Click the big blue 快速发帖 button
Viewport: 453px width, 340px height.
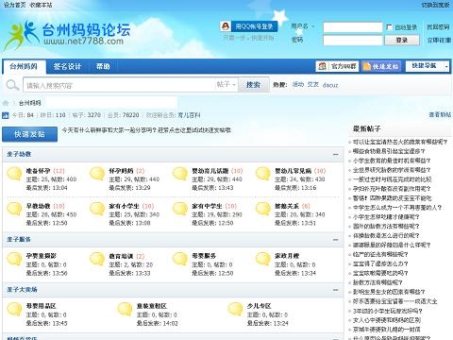29,134
